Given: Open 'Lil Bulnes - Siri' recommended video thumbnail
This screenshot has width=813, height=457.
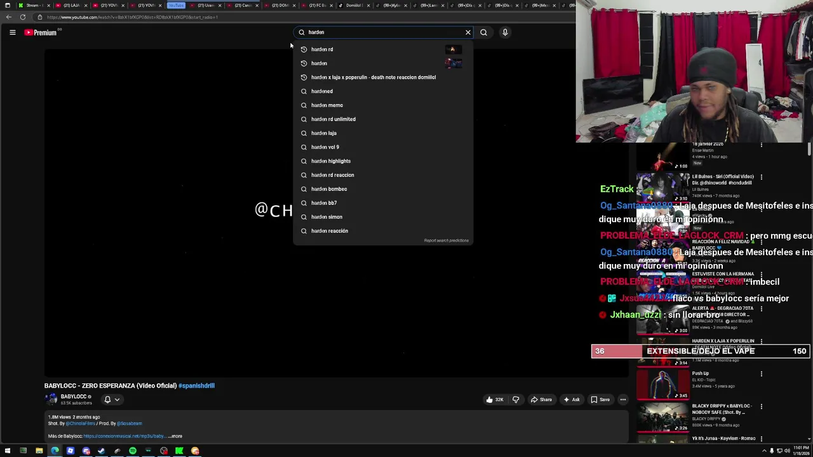Looking at the screenshot, I should 662,187.
